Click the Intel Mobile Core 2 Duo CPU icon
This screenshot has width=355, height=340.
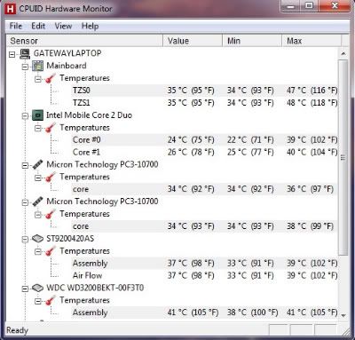pos(37,115)
